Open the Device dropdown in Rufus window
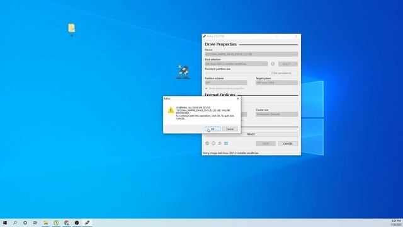The width and height of the screenshot is (403, 227). pos(251,54)
